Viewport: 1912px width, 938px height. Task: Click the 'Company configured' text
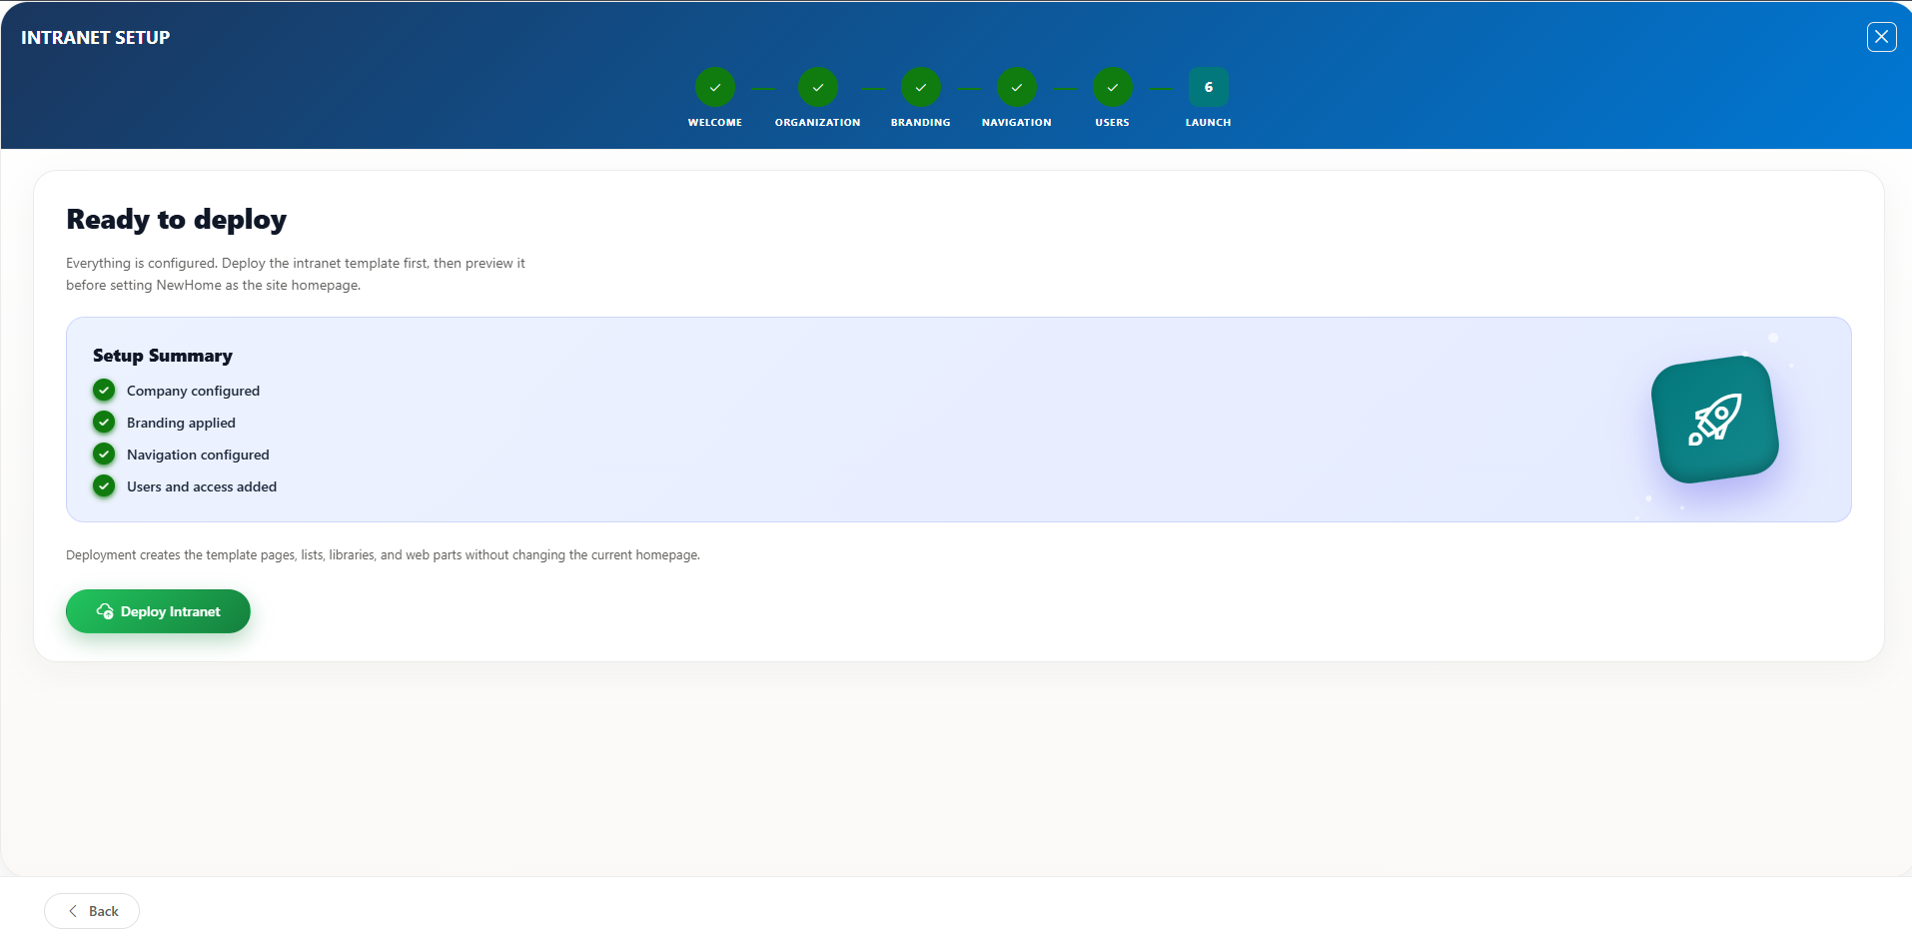click(193, 391)
